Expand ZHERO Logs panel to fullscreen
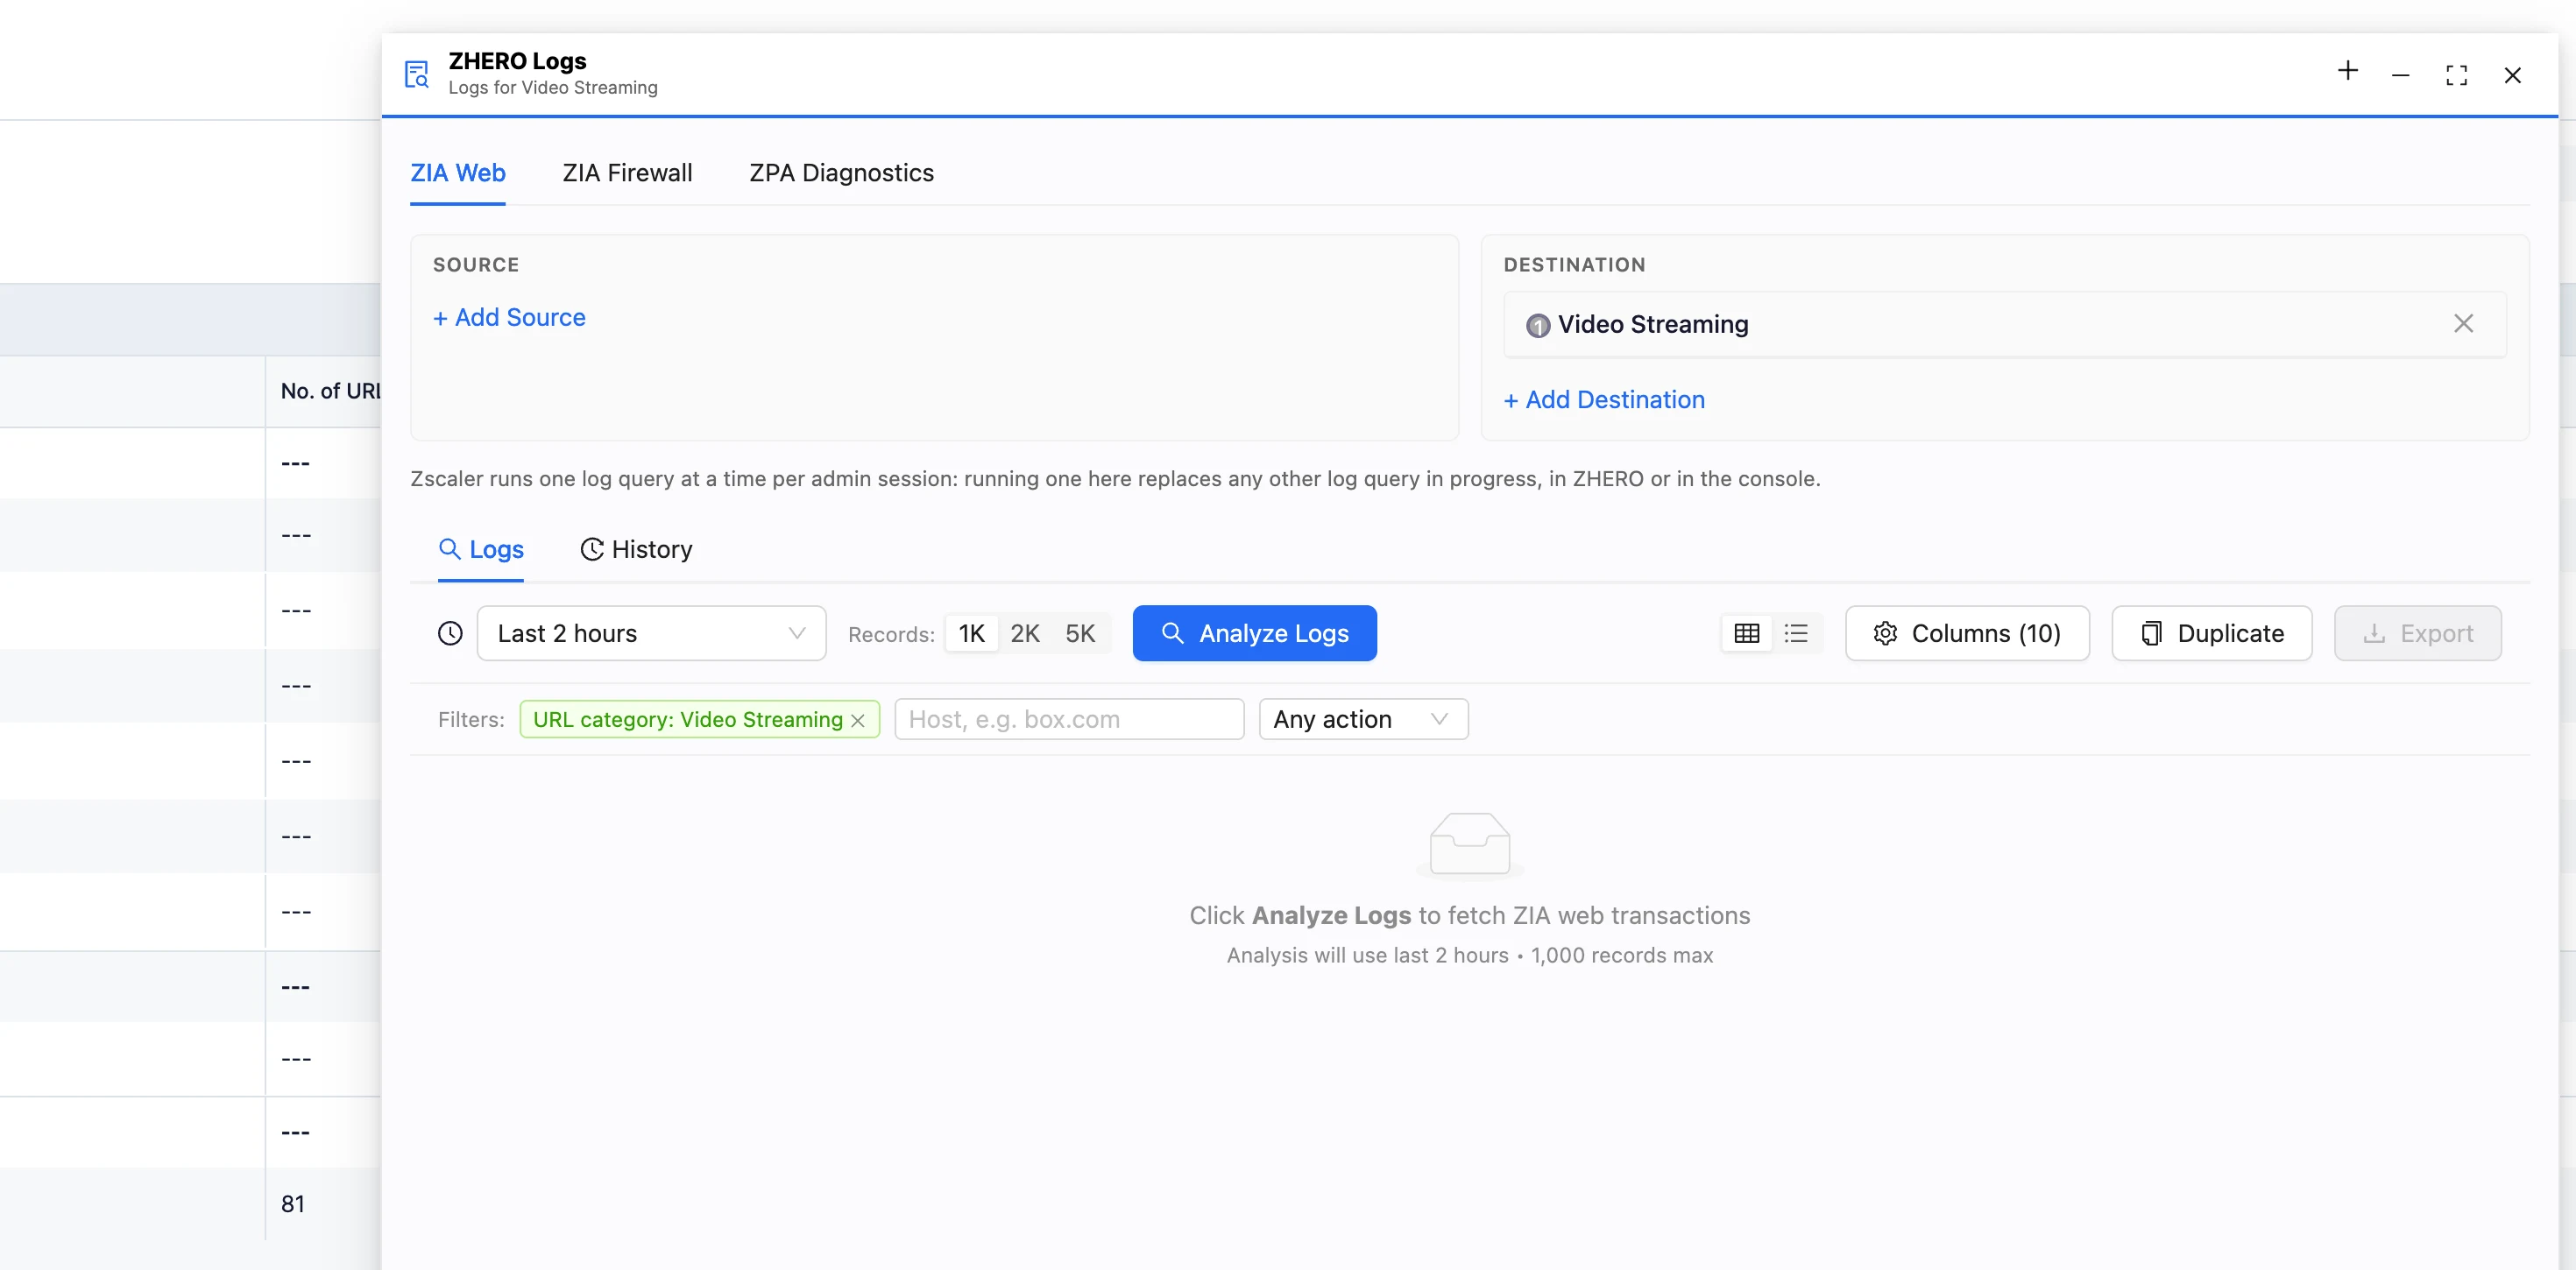The width and height of the screenshot is (2576, 1270). [2456, 75]
